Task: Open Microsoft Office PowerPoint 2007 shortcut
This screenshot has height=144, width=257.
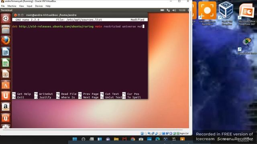Action: click(247, 14)
